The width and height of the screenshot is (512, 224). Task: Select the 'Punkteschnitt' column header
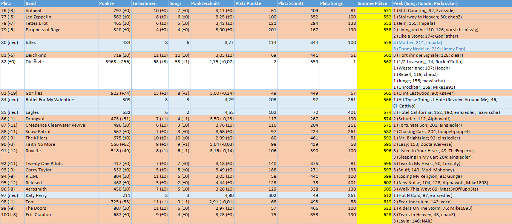coord(212,3)
